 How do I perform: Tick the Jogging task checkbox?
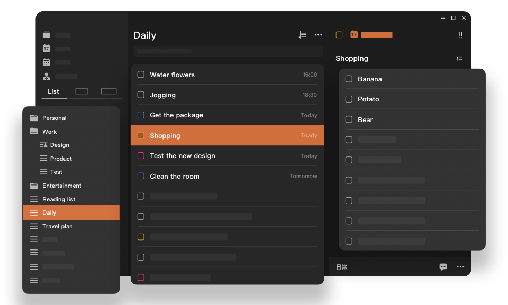[x=141, y=95]
